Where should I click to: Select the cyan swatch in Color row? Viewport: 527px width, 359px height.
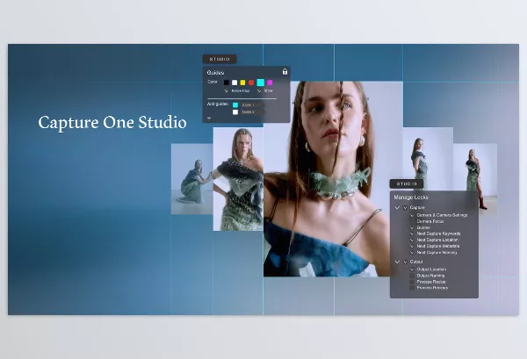click(x=261, y=83)
